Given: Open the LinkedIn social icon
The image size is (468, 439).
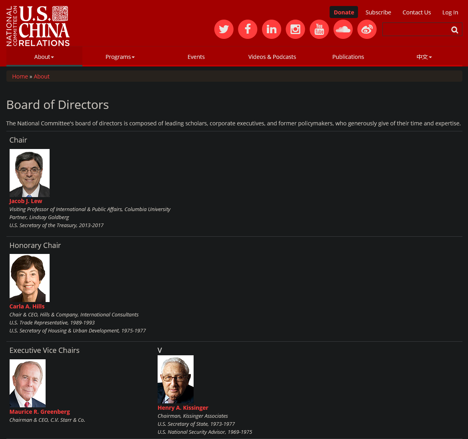Looking at the screenshot, I should pos(272,29).
